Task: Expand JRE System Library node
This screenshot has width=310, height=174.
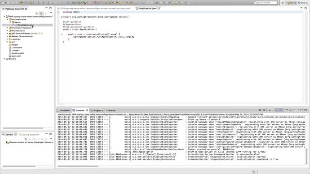Action: (7, 33)
